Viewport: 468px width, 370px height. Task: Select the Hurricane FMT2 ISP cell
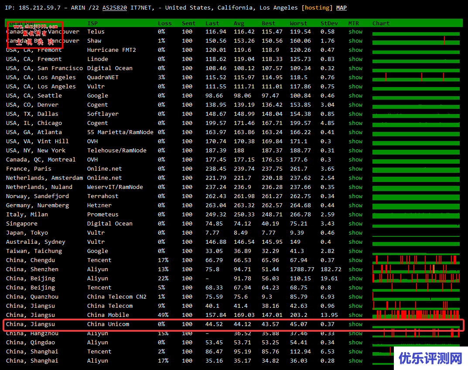[111, 50]
